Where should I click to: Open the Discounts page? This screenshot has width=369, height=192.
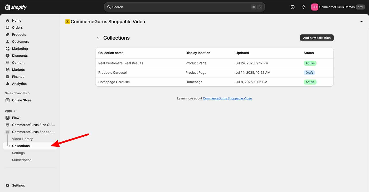click(x=20, y=56)
